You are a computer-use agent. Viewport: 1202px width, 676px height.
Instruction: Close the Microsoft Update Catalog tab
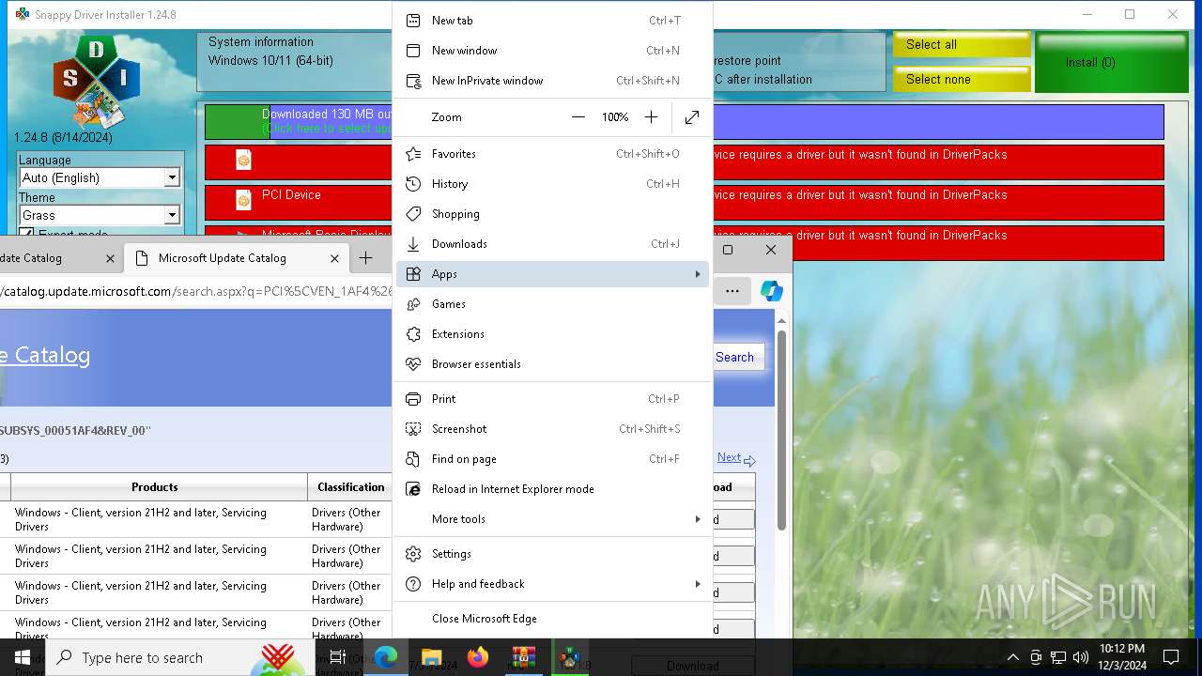[x=334, y=258]
